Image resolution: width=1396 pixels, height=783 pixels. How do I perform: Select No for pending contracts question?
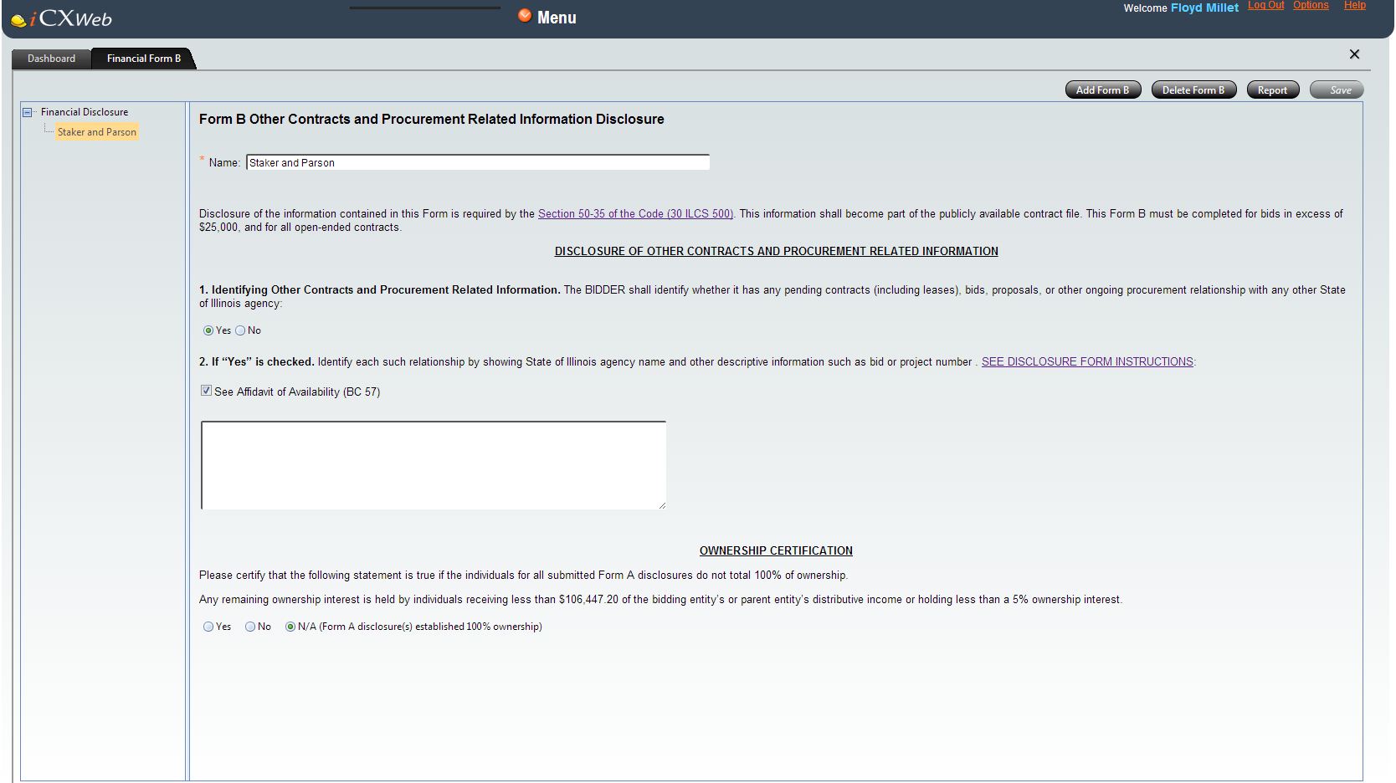[x=241, y=330]
